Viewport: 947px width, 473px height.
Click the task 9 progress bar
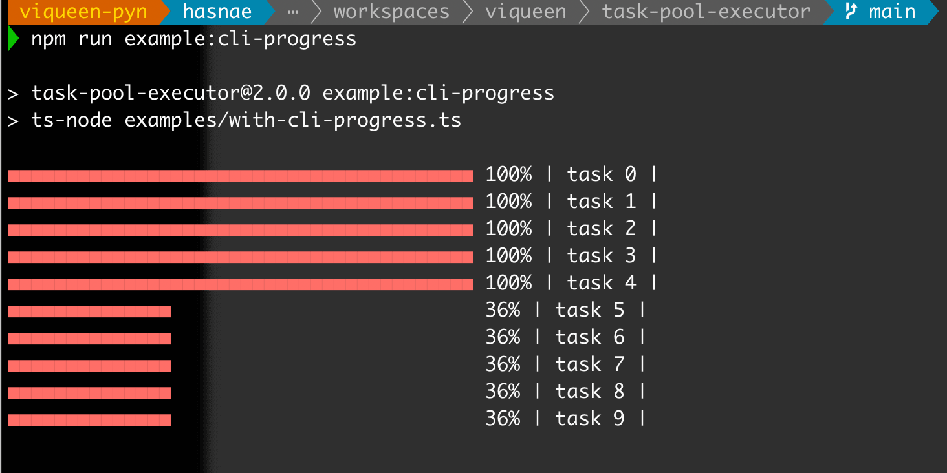[x=89, y=420]
